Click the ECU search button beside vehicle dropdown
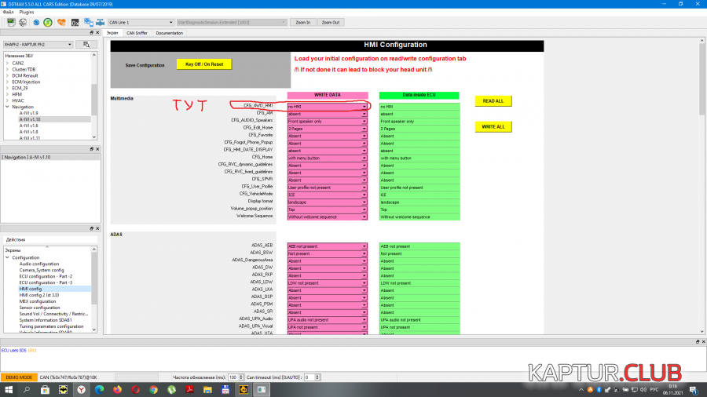 point(86,45)
